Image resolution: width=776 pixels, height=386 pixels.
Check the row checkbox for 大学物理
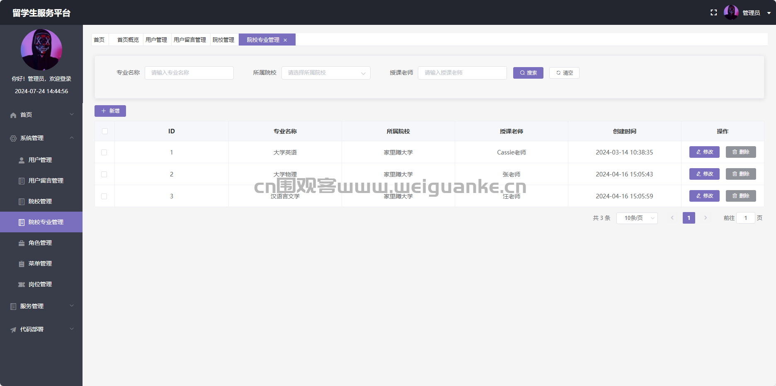[x=104, y=174]
